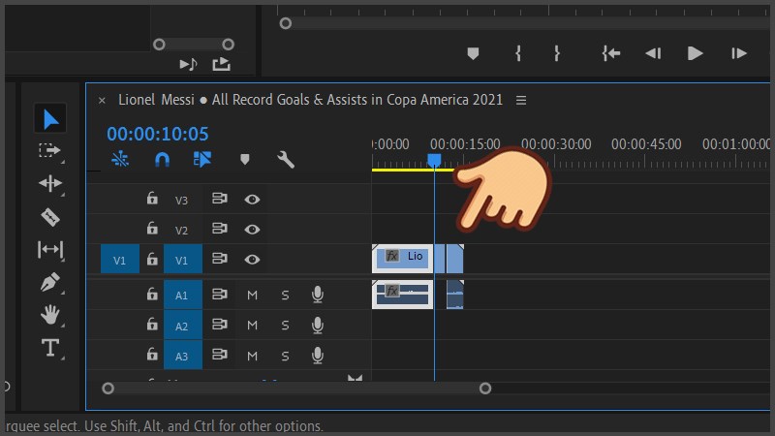This screenshot has height=436, width=775.
Task: Mute track A1
Action: click(x=252, y=296)
